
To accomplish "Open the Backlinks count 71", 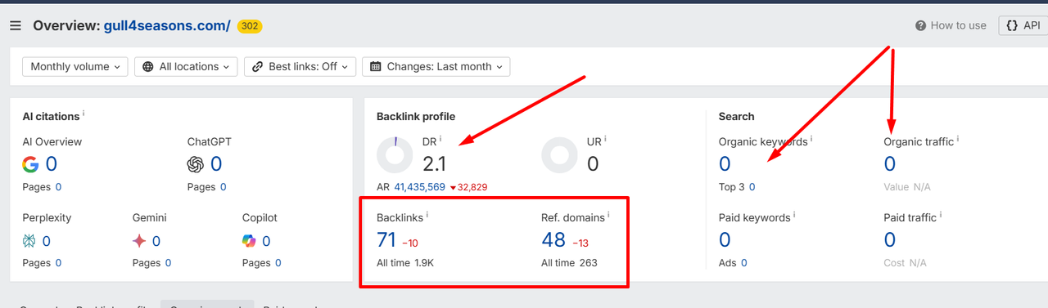I will pyautogui.click(x=386, y=240).
